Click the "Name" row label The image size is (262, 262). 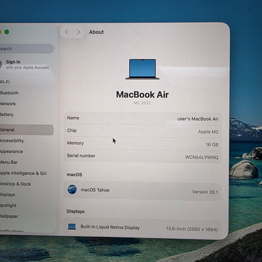pos(73,118)
